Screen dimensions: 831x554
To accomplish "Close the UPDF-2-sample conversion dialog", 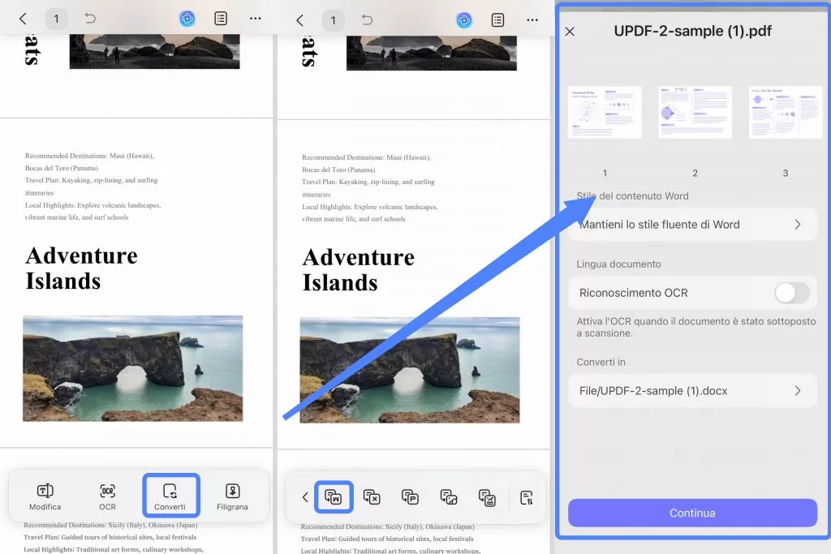I will click(570, 32).
